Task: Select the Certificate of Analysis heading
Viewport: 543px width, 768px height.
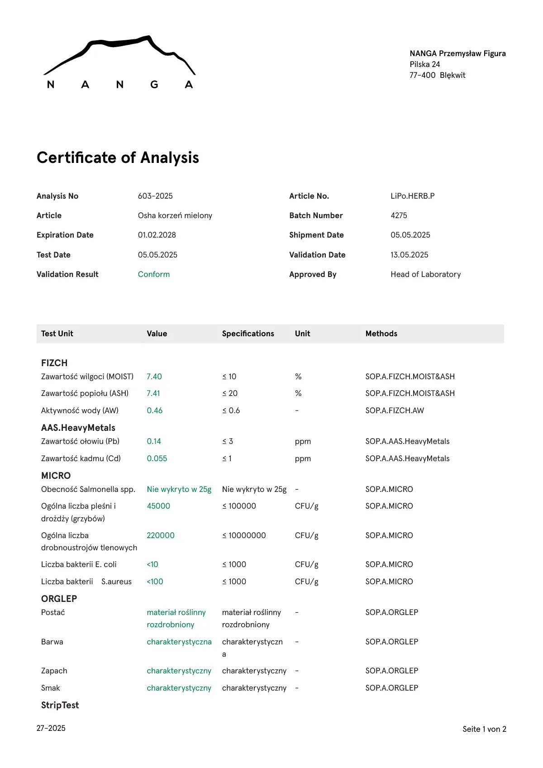Action: pos(118,157)
